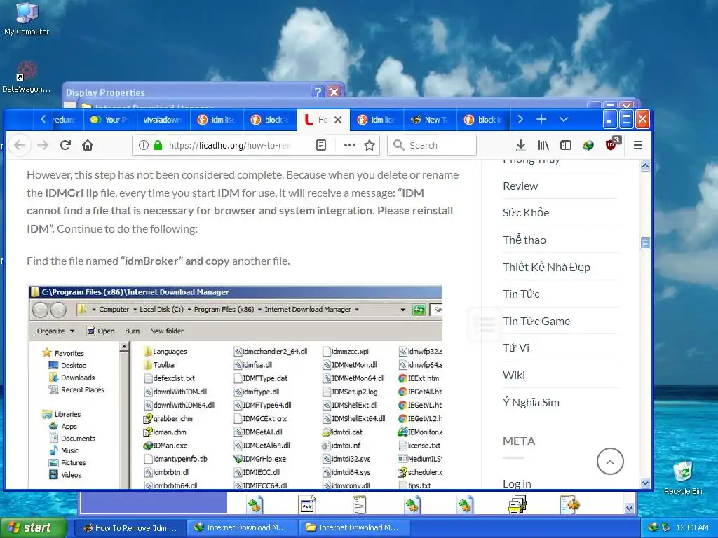Switch to the 'New T' tab

430,120
